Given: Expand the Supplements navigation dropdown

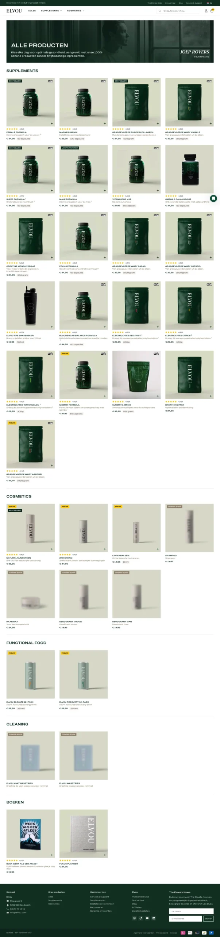Looking at the screenshot, I should point(51,11).
